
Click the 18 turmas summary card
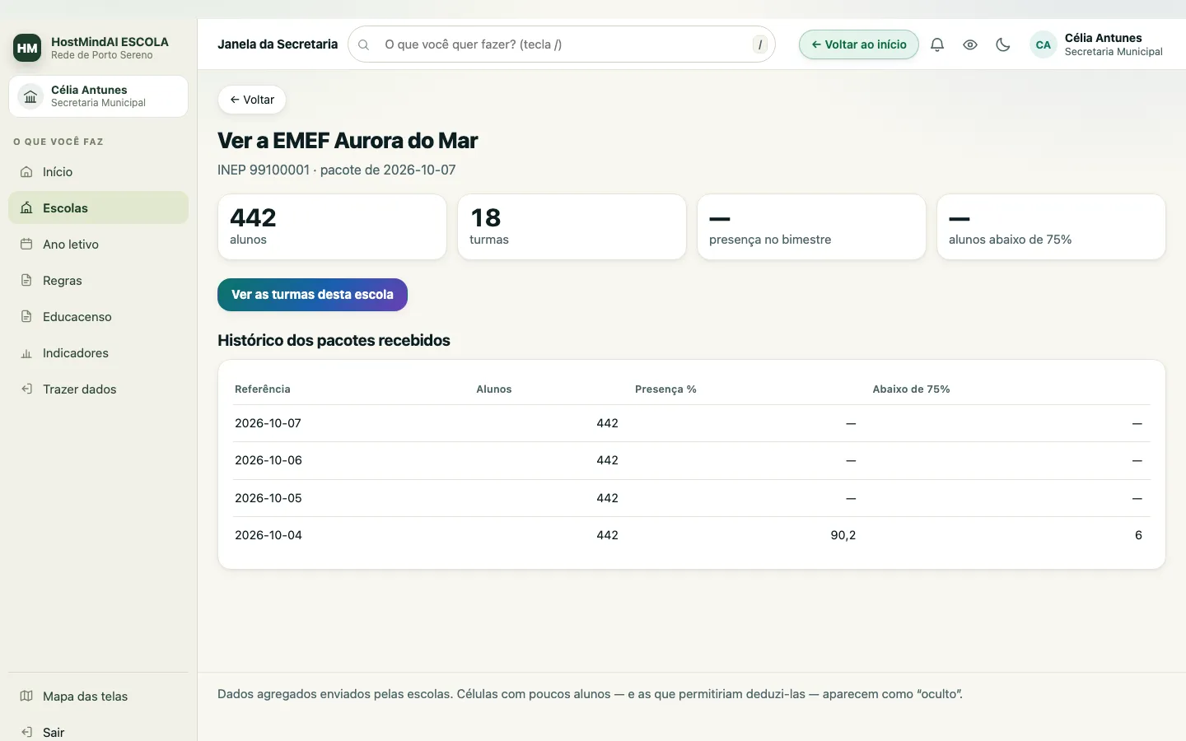[x=572, y=226]
